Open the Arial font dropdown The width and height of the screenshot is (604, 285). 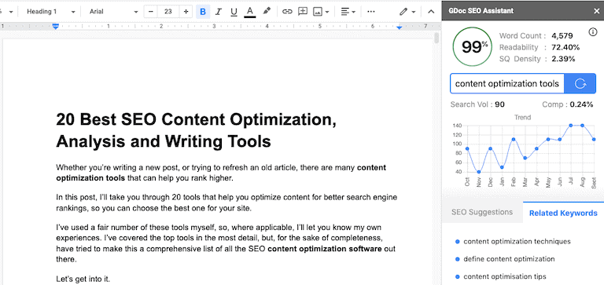[113, 12]
